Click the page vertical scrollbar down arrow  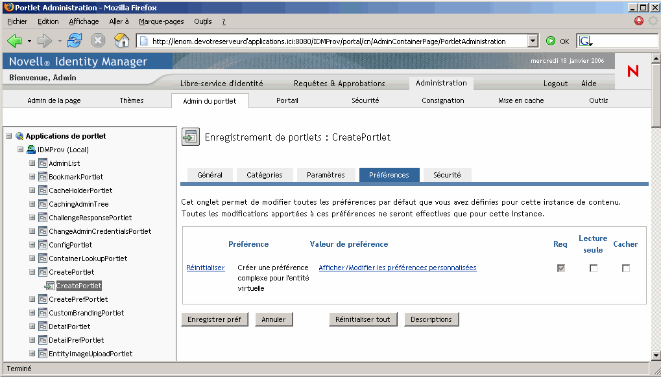656,355
